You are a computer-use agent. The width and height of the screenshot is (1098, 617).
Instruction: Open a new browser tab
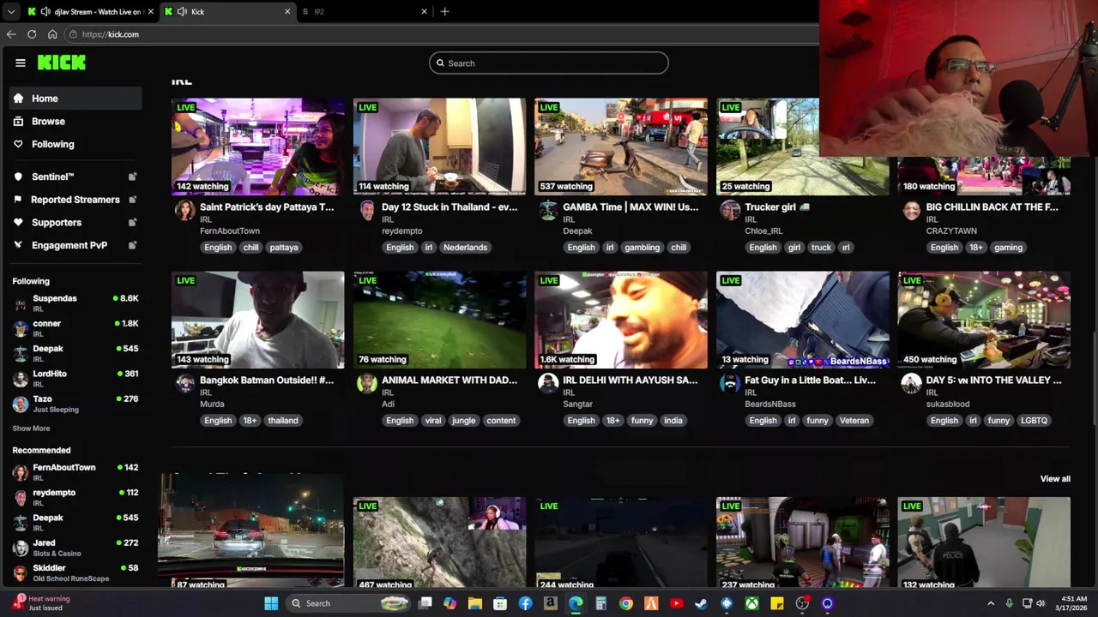pyautogui.click(x=444, y=11)
